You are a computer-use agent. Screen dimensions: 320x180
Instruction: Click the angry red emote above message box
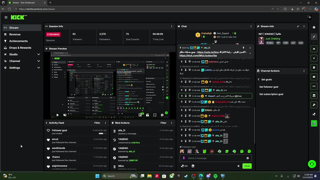pos(212,151)
